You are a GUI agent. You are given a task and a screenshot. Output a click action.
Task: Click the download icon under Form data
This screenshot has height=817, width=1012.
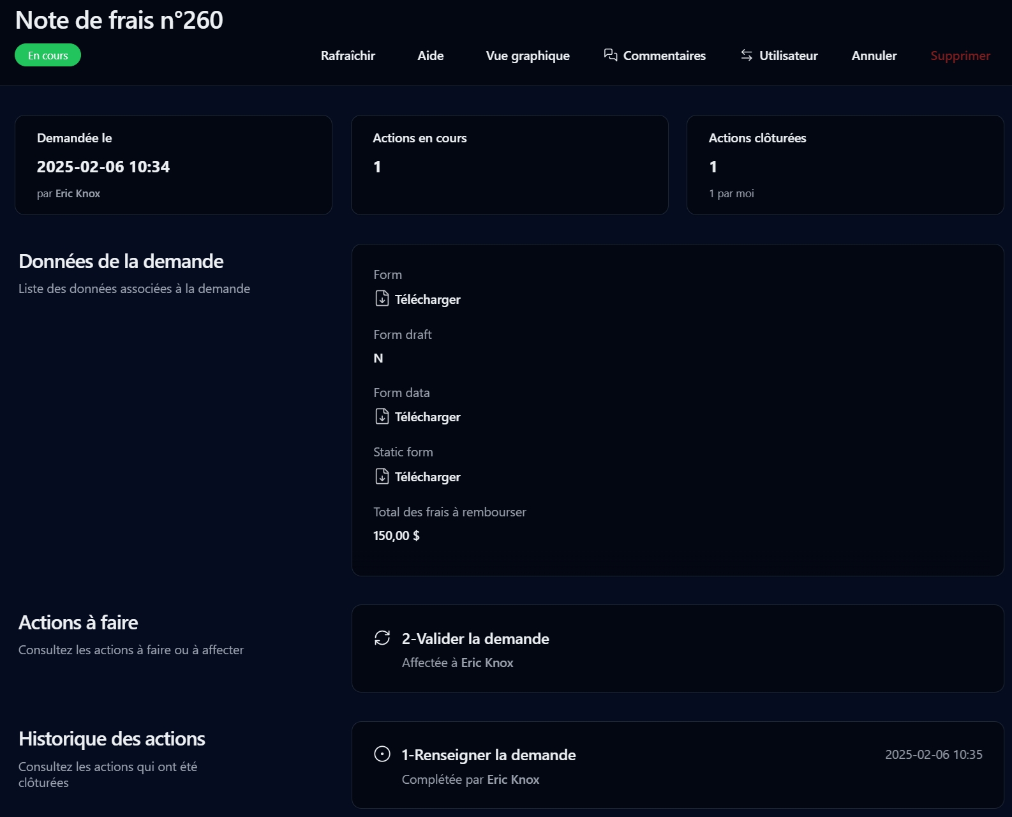pyautogui.click(x=382, y=416)
